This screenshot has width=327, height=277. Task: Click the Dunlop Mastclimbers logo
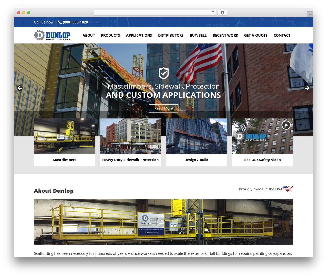pyautogui.click(x=52, y=35)
